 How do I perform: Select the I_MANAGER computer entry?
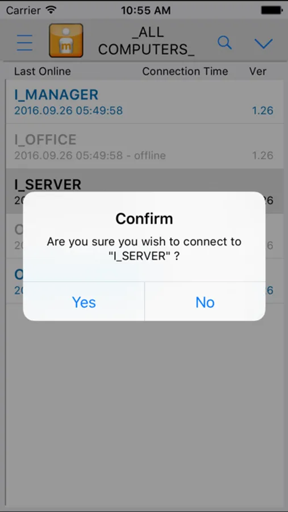click(x=144, y=102)
